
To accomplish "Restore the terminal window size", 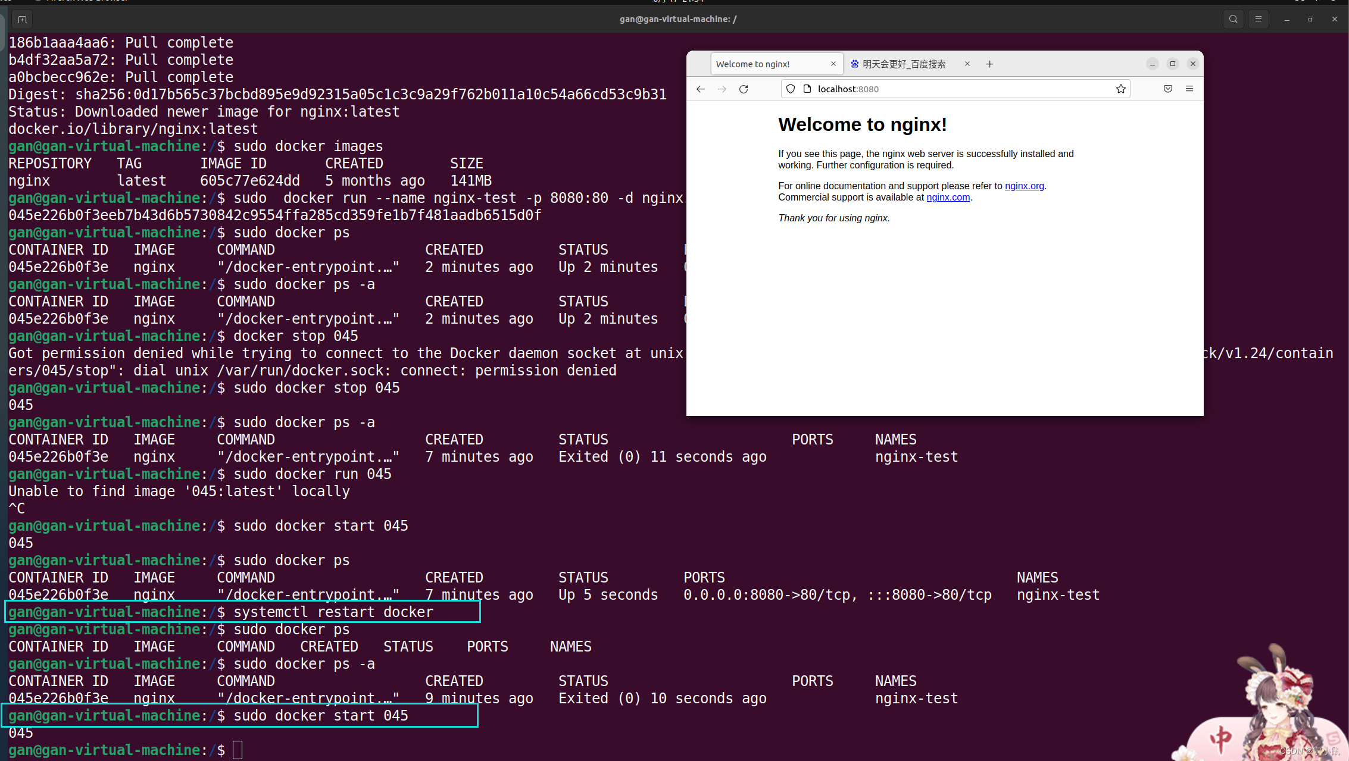I will tap(1310, 19).
